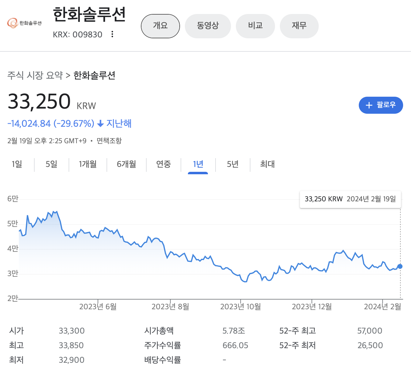Click the 2023년 12월 axis label
411x371 pixels.
(x=312, y=307)
